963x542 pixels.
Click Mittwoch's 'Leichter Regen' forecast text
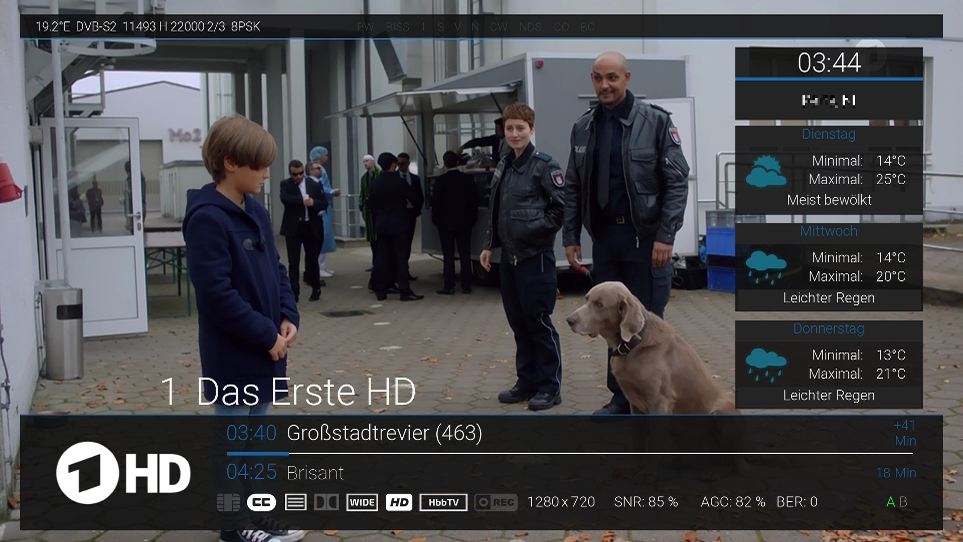pyautogui.click(x=829, y=298)
